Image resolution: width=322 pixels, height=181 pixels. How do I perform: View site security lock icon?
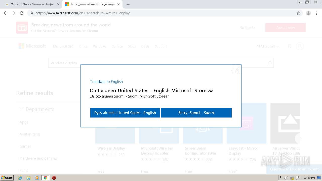click(x=31, y=13)
